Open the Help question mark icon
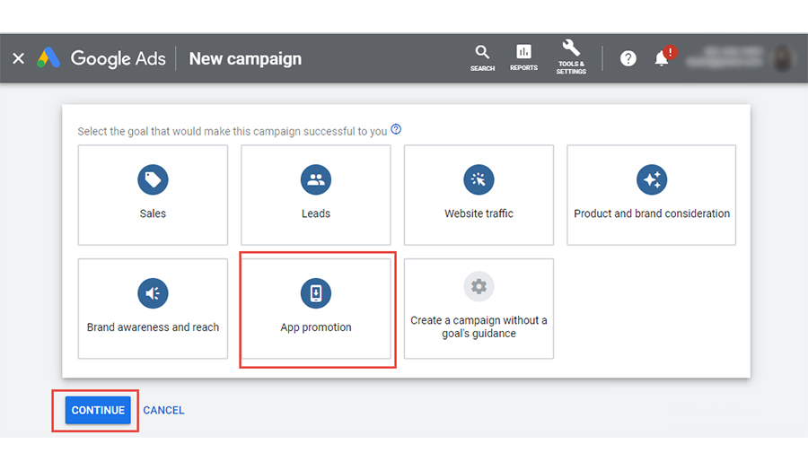This screenshot has height=470, width=808. pos(628,58)
